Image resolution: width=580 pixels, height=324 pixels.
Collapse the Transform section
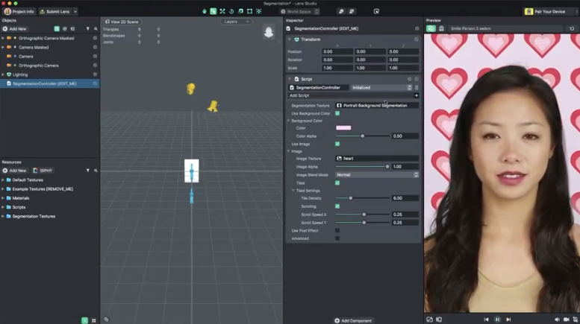pos(290,39)
